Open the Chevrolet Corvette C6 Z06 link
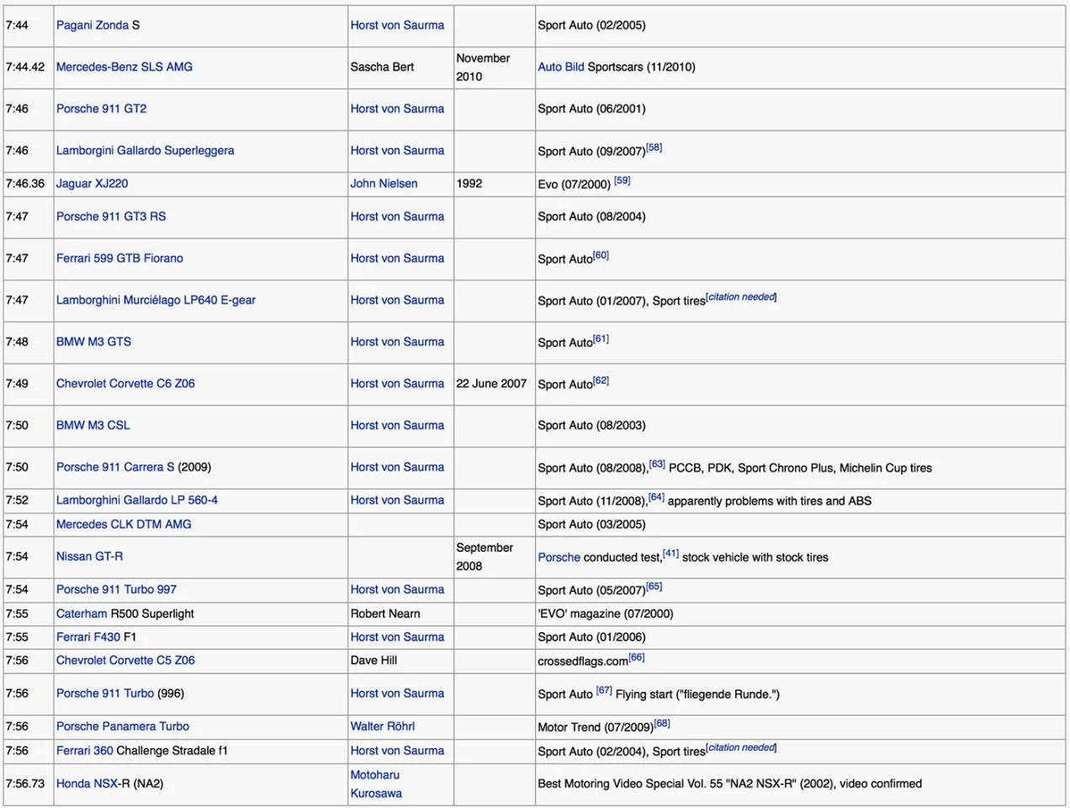1070x808 pixels. (125, 384)
